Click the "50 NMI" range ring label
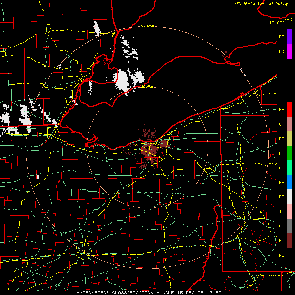The image size is (295, 295). (x=147, y=87)
